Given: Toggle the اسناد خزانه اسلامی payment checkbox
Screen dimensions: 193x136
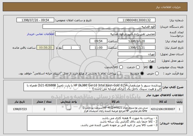Looking at the screenshot, I should pyautogui.click(x=119, y=74).
